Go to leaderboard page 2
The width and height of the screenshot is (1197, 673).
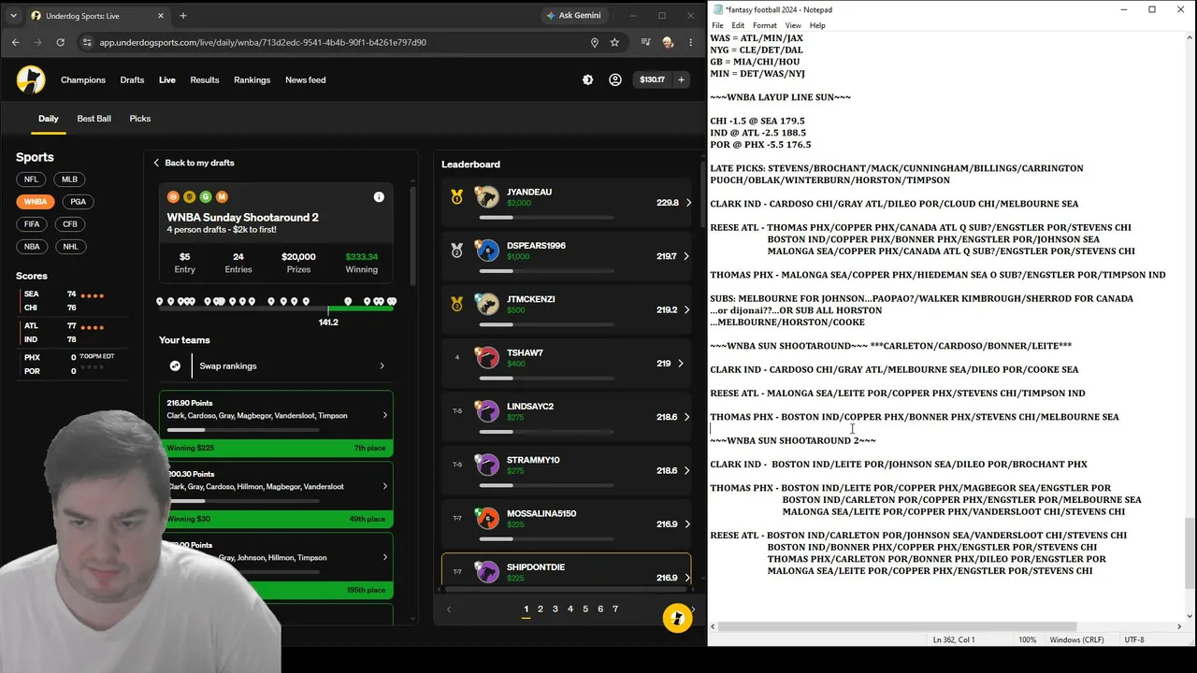(x=541, y=609)
